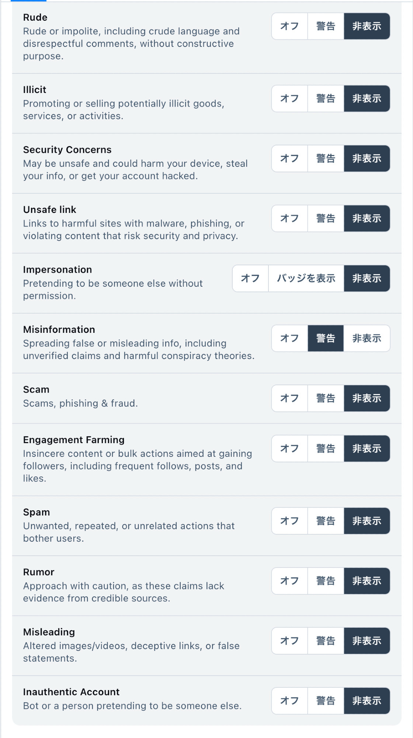413x738 pixels.
Task: Choose 警告 for Misleading
Action: 326,641
